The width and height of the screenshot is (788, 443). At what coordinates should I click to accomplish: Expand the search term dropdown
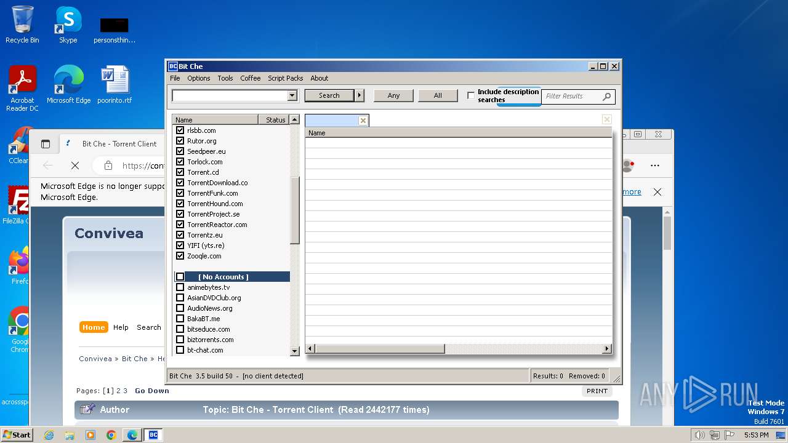click(x=292, y=95)
